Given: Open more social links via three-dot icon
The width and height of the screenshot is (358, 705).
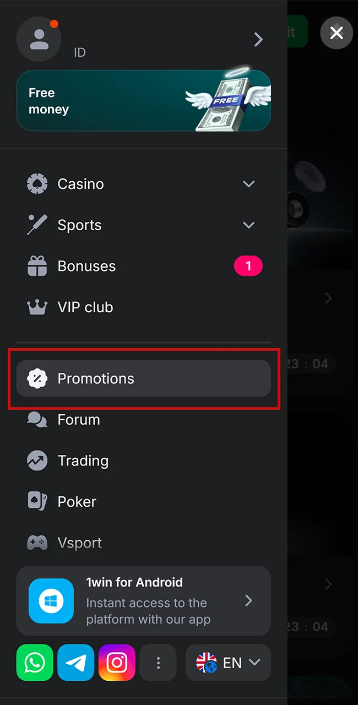Looking at the screenshot, I should point(158,663).
